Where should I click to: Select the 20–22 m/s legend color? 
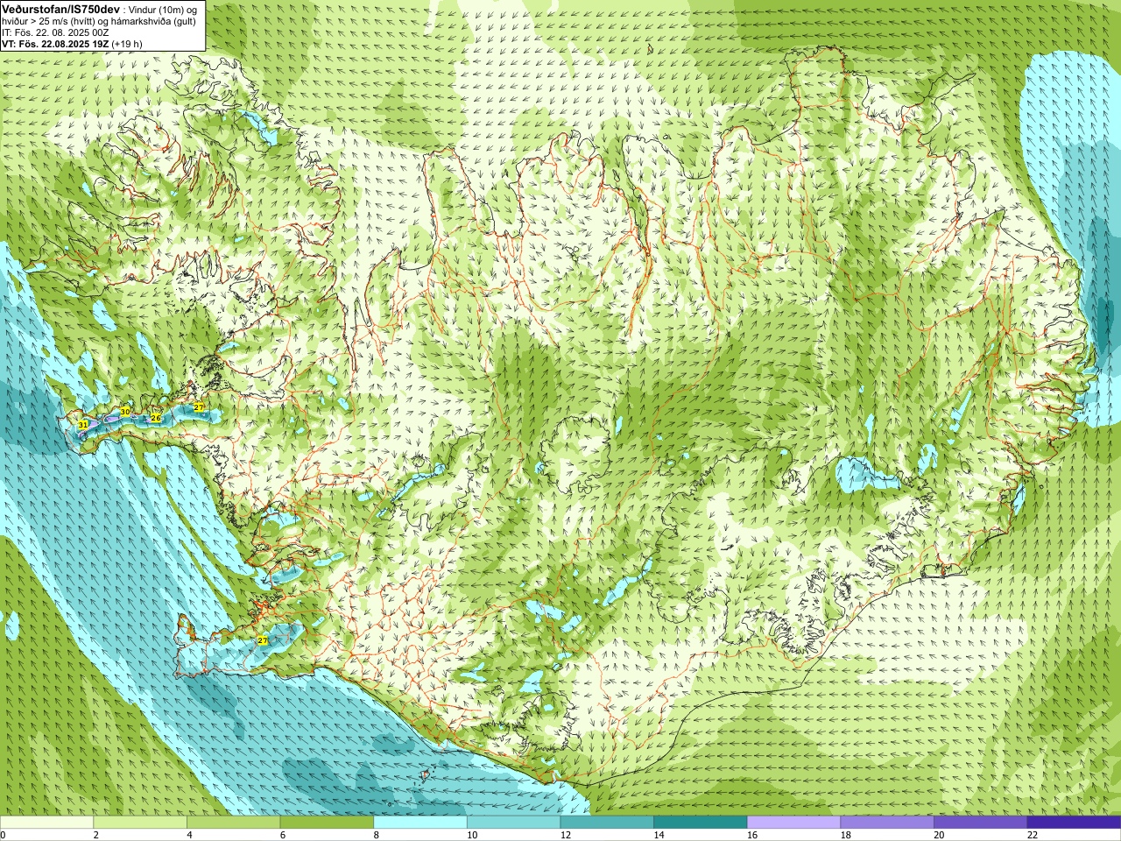981,823
